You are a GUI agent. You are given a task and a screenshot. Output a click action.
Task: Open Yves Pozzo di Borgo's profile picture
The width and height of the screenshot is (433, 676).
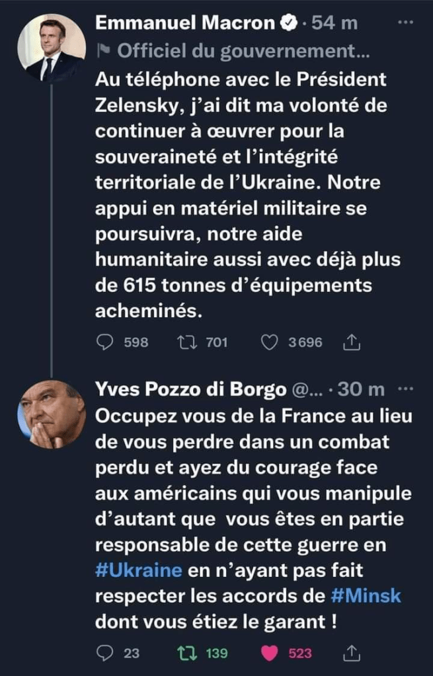coord(52,414)
